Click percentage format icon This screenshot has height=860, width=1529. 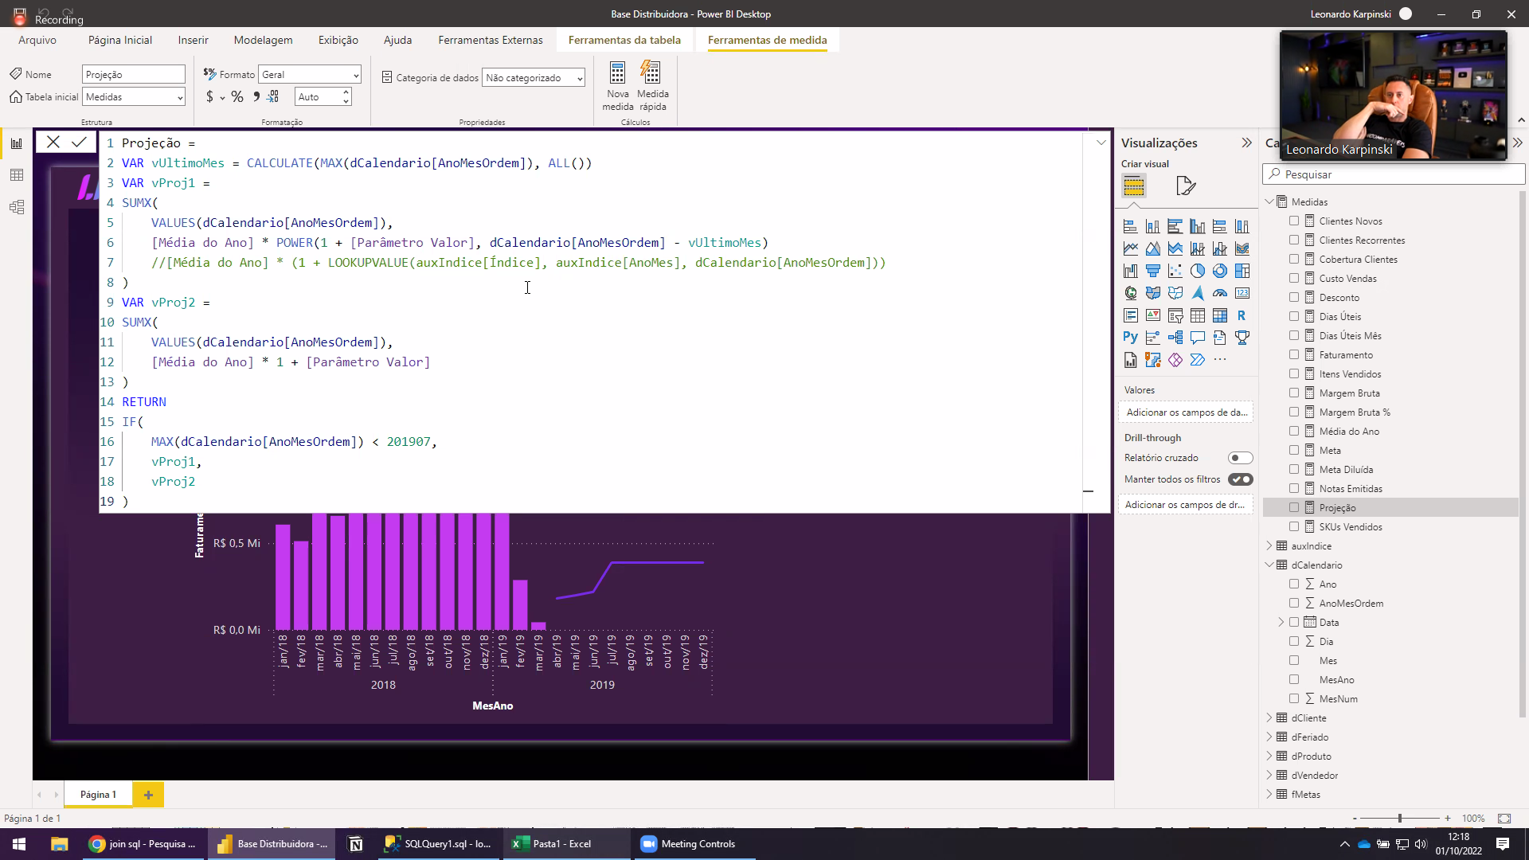(237, 97)
